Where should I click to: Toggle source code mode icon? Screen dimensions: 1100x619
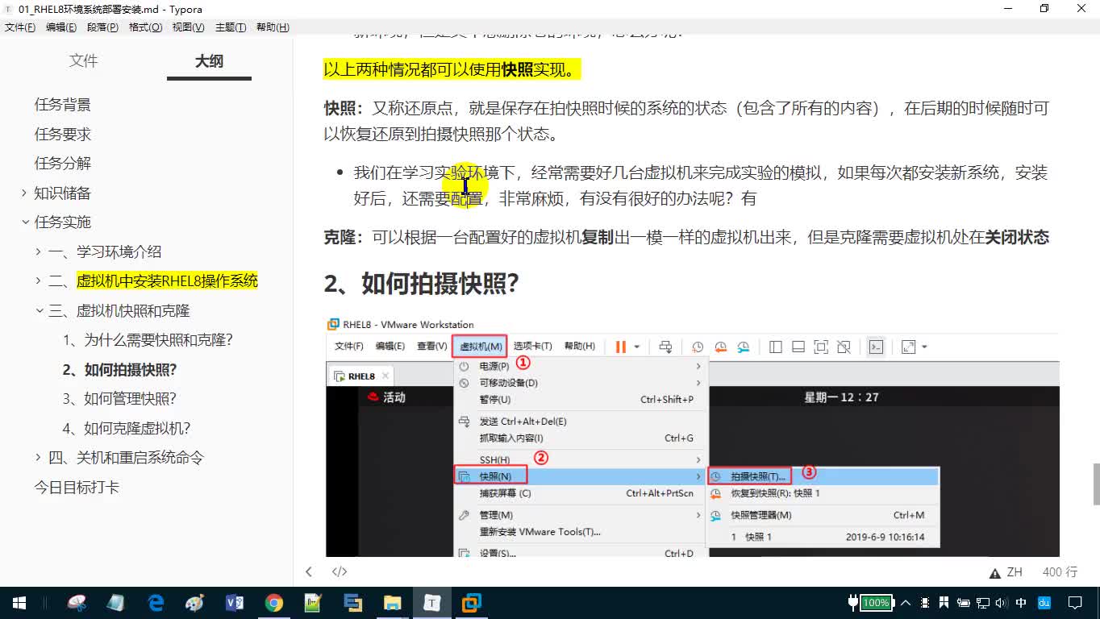[x=340, y=571]
